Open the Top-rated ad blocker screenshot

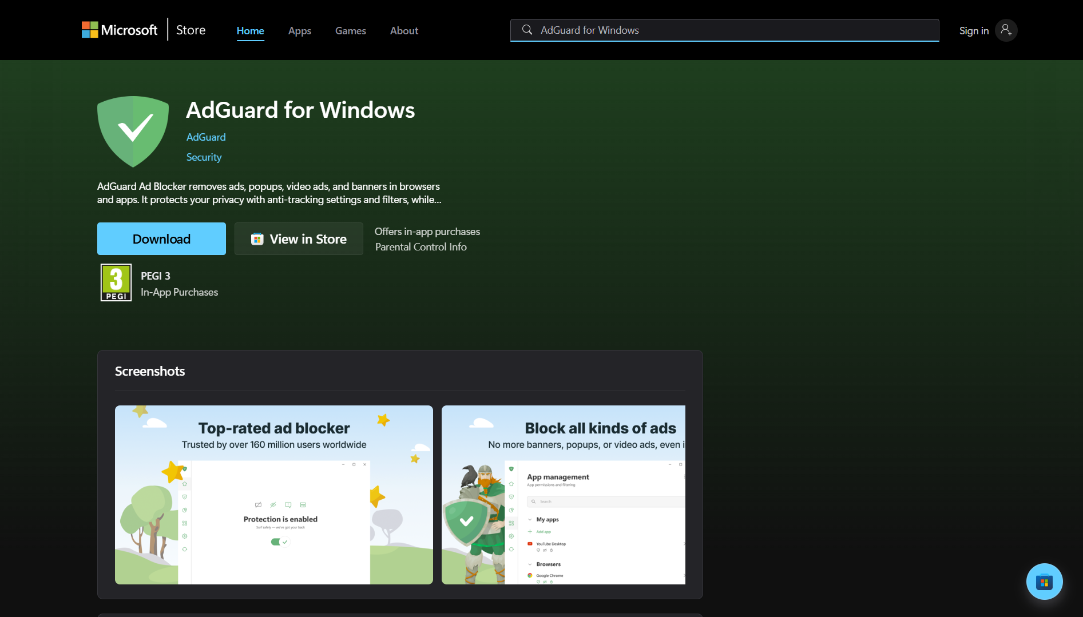273,494
